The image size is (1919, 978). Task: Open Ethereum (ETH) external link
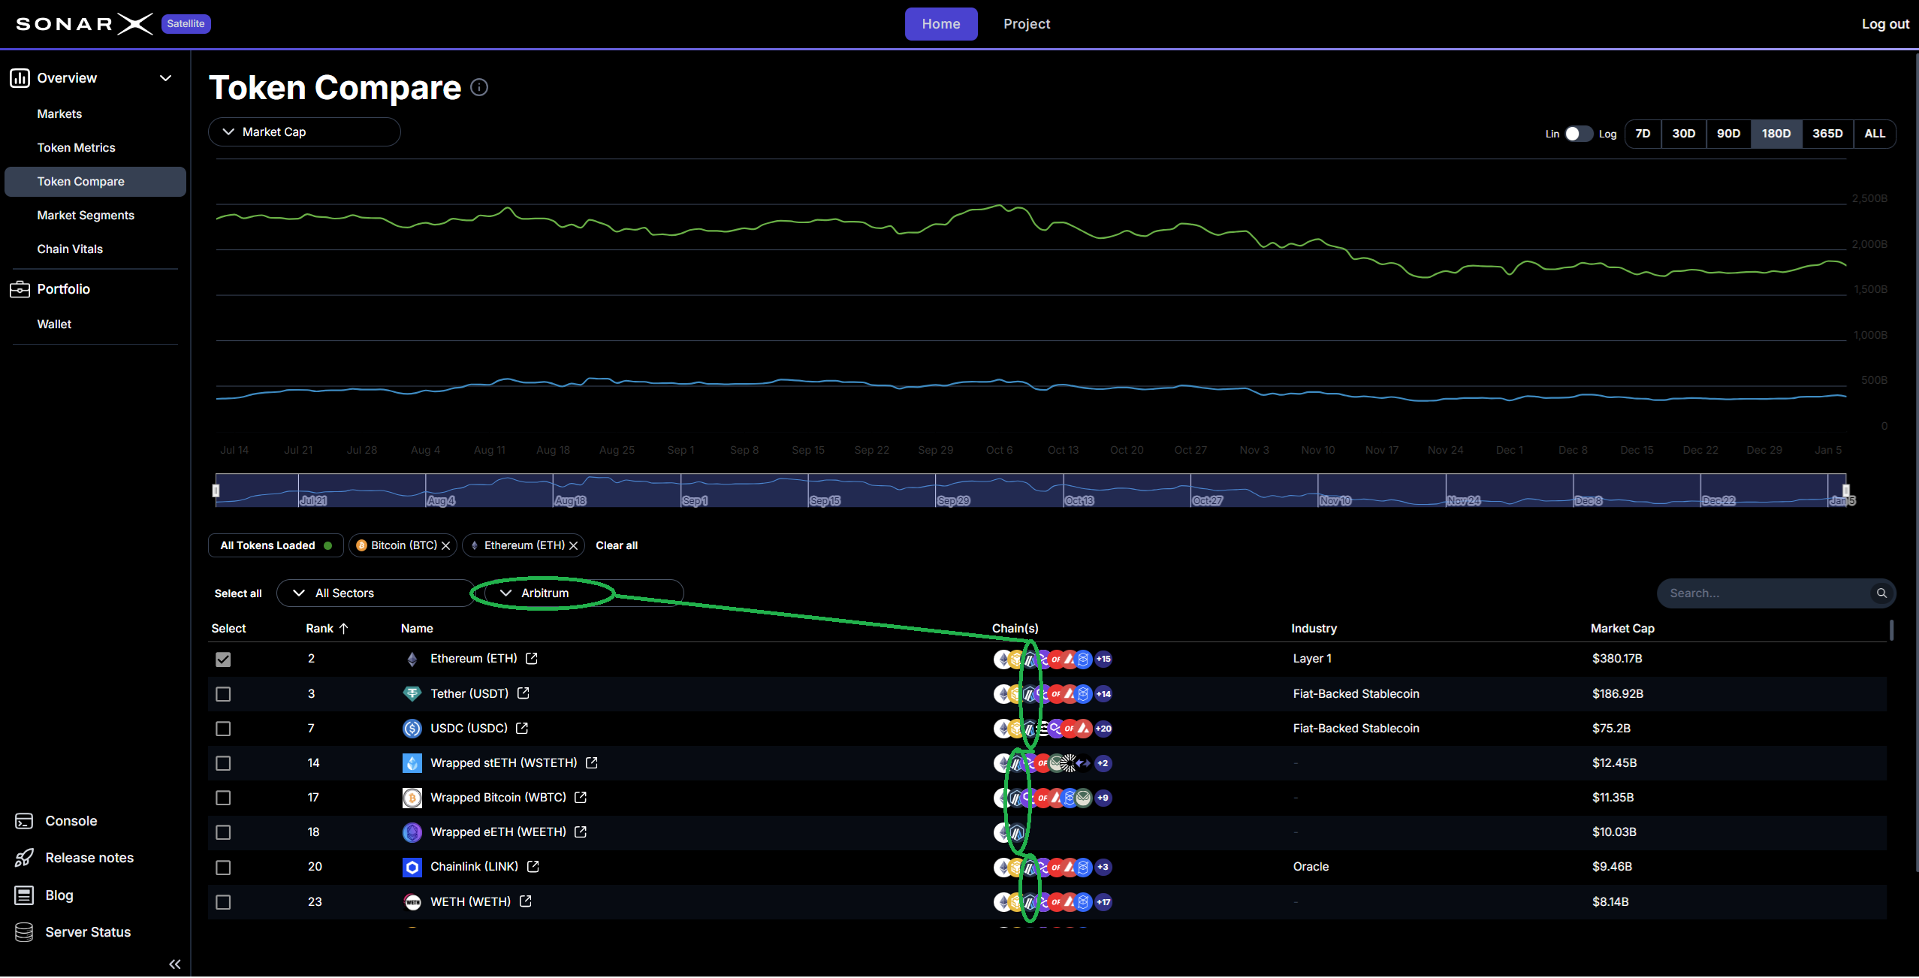point(532,658)
